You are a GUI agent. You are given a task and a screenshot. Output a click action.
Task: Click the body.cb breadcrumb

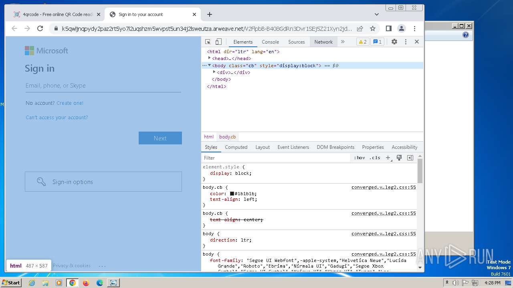tap(228, 137)
